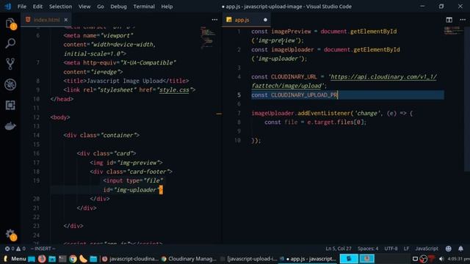Open the Debug view in activity bar
Image resolution: width=470 pixels, height=264 pixels.
(10, 84)
